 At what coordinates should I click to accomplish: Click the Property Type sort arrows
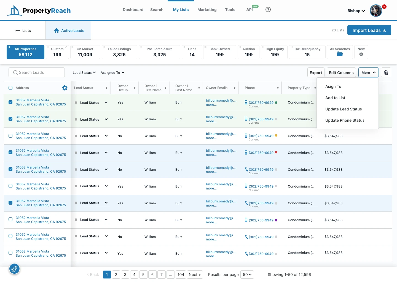click(315, 88)
